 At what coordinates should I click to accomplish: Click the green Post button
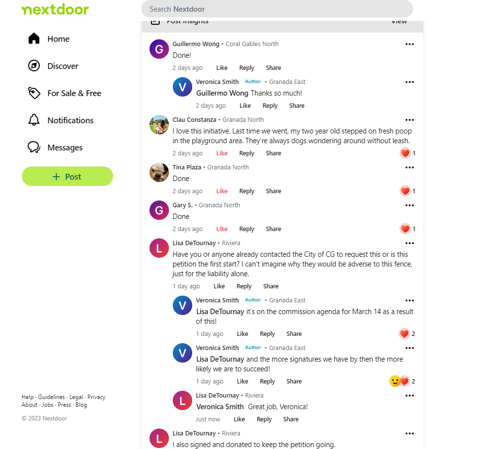[x=67, y=177]
